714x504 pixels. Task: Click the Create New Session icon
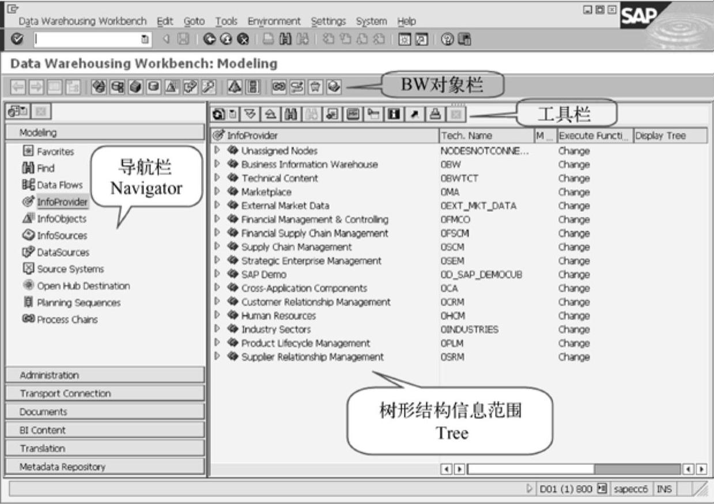point(405,40)
